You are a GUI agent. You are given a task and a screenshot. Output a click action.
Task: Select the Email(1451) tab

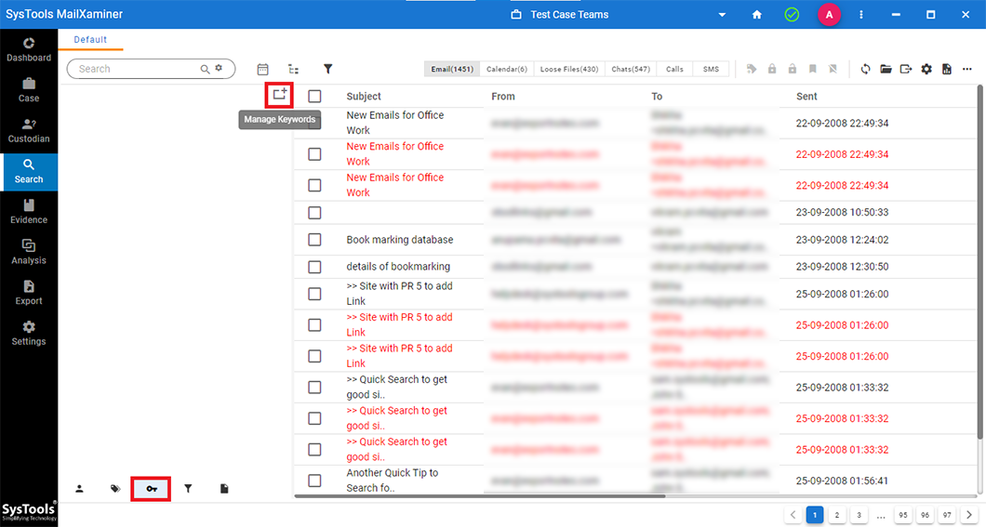[452, 69]
